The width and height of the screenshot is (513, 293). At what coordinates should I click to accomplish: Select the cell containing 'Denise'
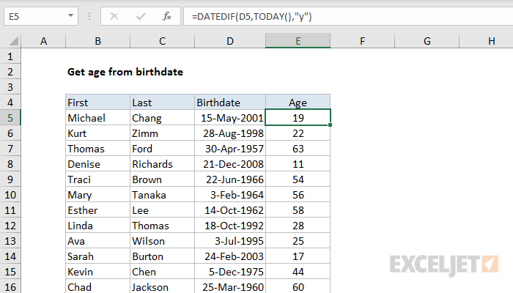coord(97,164)
